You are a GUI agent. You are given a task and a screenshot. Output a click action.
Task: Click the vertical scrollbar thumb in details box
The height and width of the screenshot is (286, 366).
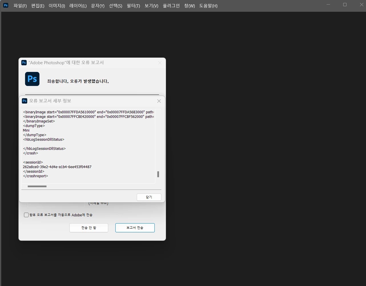point(158,174)
